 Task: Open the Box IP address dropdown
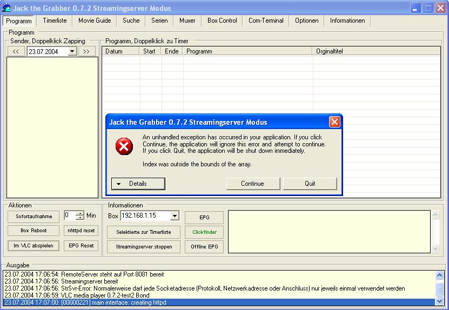pos(174,215)
